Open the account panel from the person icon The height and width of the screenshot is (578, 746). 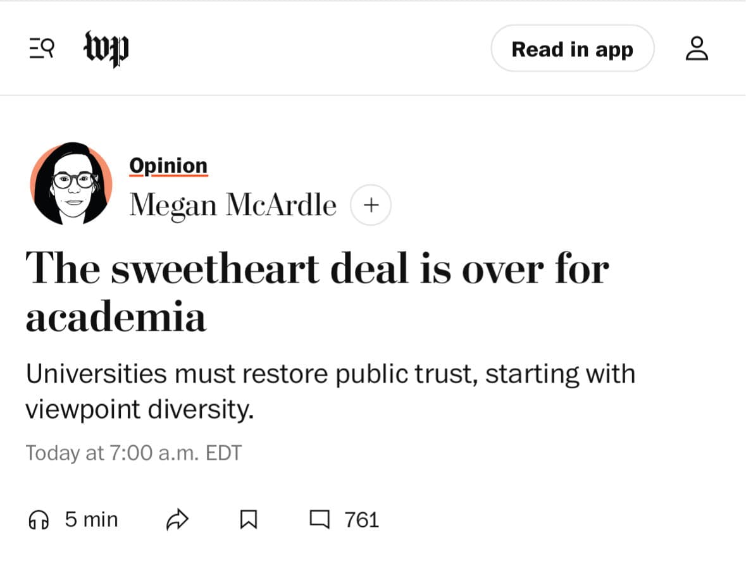point(697,48)
